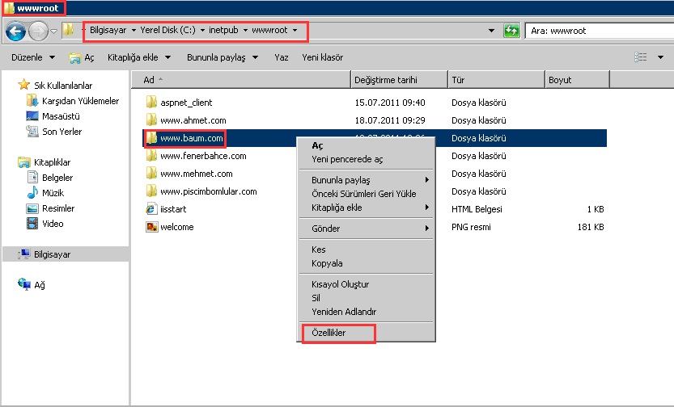The width and height of the screenshot is (674, 407).
Task: Select Kitaplıklar in the navigation pane
Action: (52, 162)
